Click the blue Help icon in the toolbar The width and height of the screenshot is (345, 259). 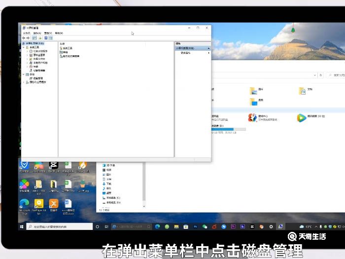coord(46,37)
